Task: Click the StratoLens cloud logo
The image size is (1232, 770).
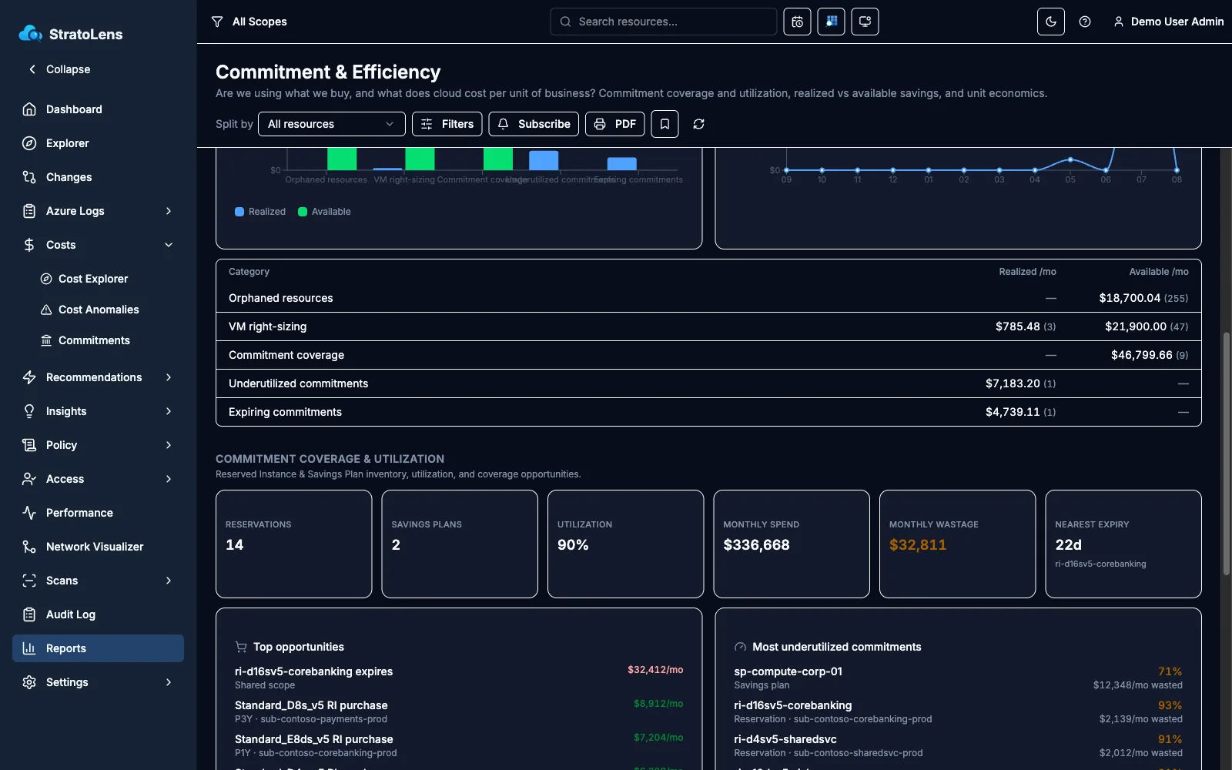Action: (x=30, y=33)
